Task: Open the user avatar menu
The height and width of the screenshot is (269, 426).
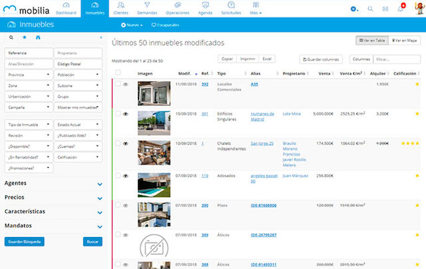Action: tap(420, 8)
